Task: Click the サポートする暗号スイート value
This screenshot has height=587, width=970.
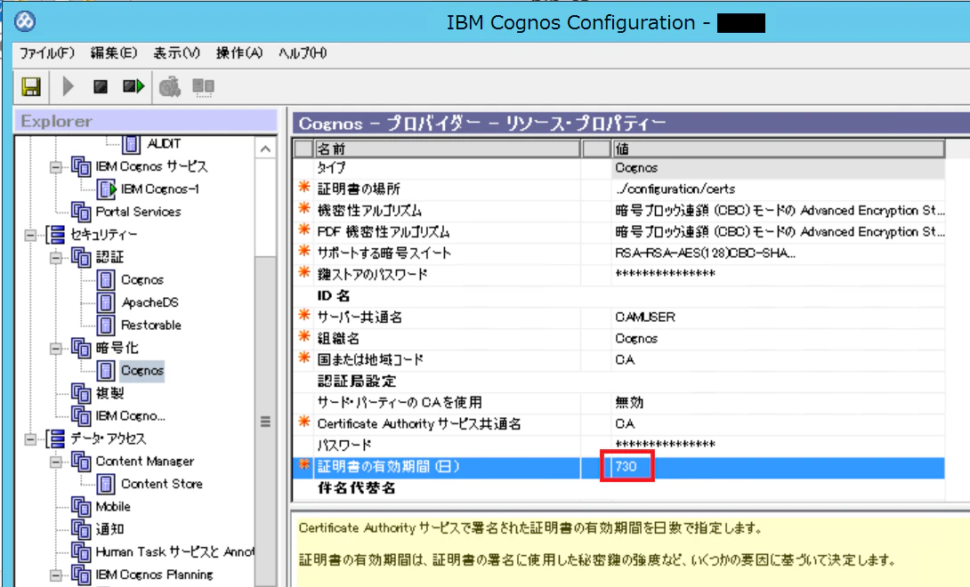Action: tap(706, 253)
